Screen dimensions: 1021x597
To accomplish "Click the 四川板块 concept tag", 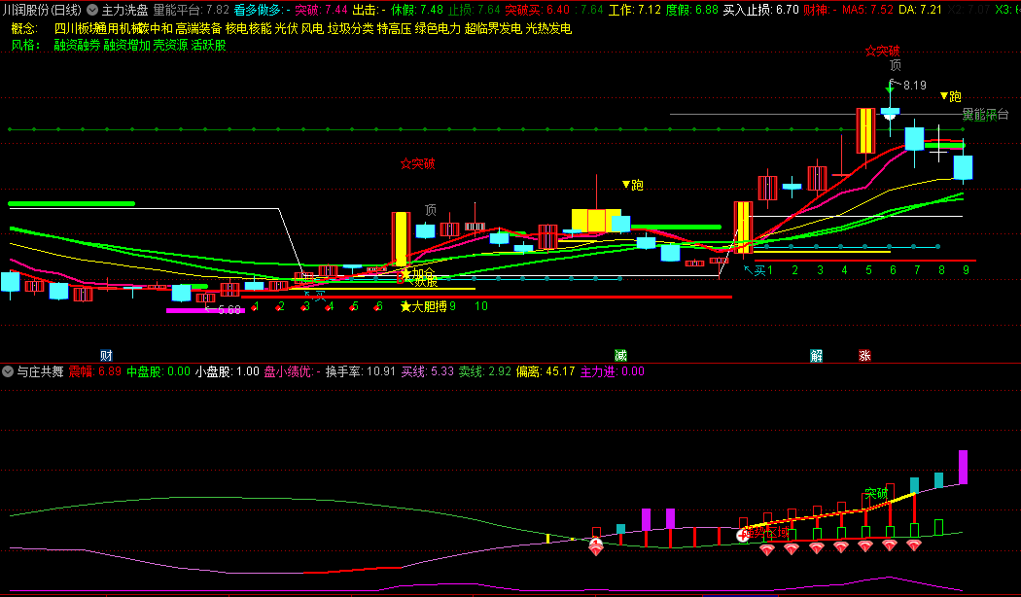I will 75,28.
